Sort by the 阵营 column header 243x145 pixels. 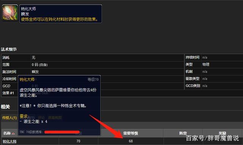click(x=183, y=133)
